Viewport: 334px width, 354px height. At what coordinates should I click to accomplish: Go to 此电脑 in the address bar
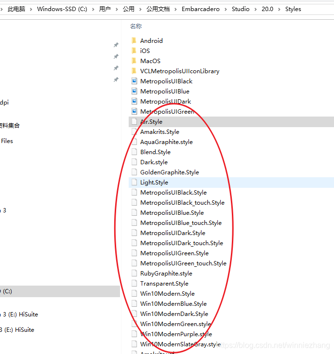(x=16, y=9)
